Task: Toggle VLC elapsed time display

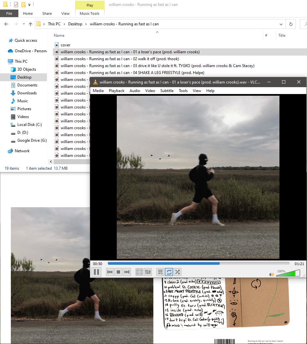Action: pyautogui.click(x=98, y=264)
